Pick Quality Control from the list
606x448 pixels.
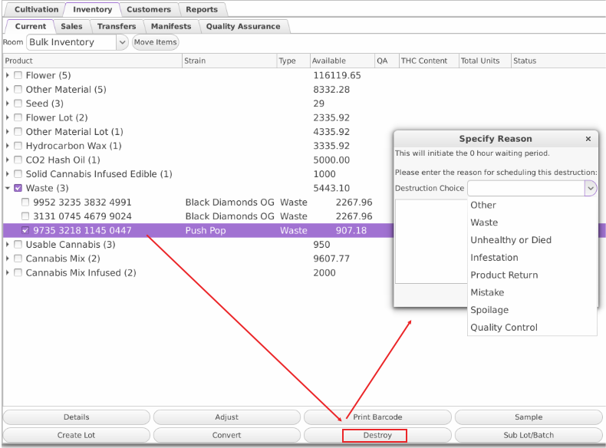[x=504, y=328]
